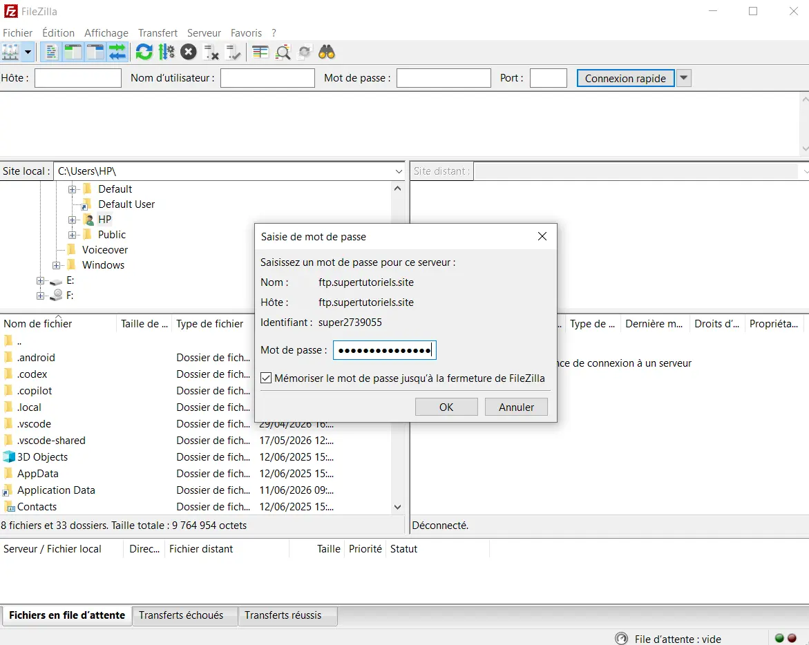
Task: Open the Affichage menu
Action: point(106,33)
